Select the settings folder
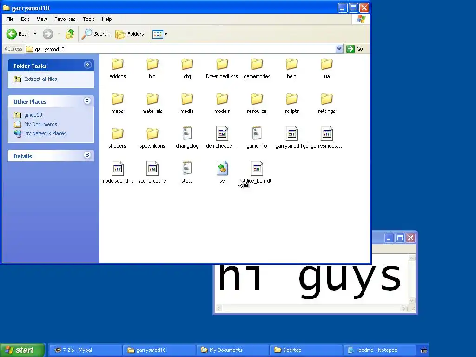The width and height of the screenshot is (476, 357). point(326,104)
